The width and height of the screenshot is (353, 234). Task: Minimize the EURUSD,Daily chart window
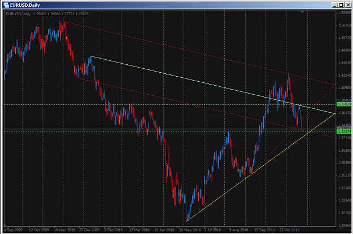[334, 5]
